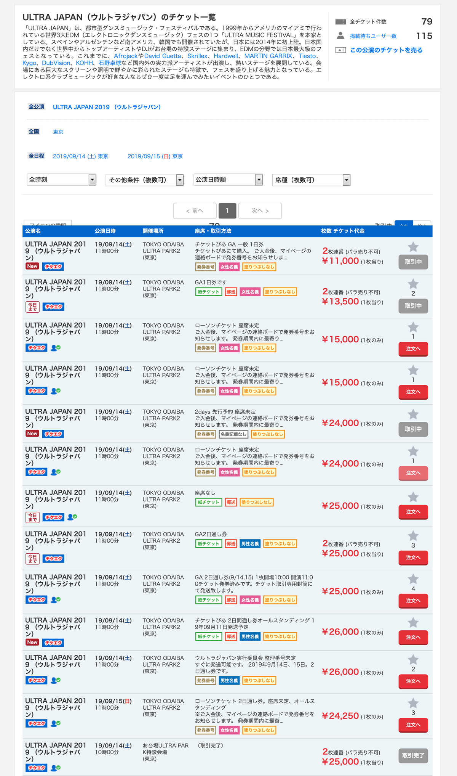Select the 全国 region filter
This screenshot has width=457, height=776.
point(34,132)
